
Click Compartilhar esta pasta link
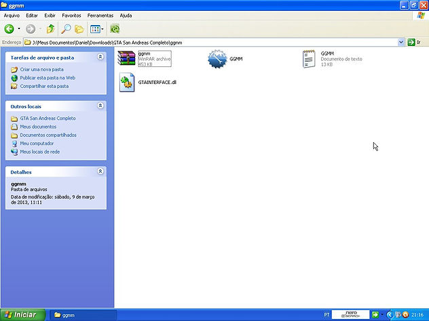(44, 86)
